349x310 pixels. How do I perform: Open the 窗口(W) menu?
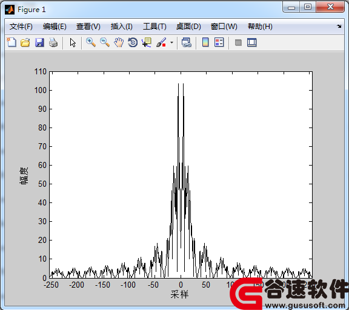tap(224, 27)
